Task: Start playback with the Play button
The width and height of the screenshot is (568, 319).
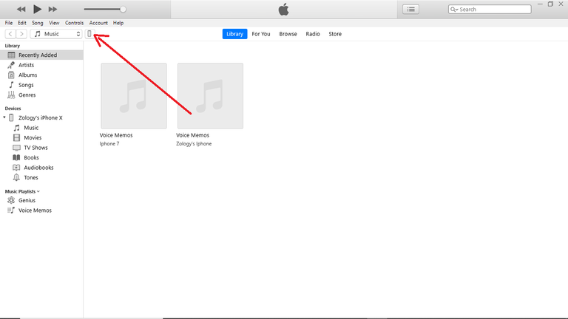Action: pos(37,9)
